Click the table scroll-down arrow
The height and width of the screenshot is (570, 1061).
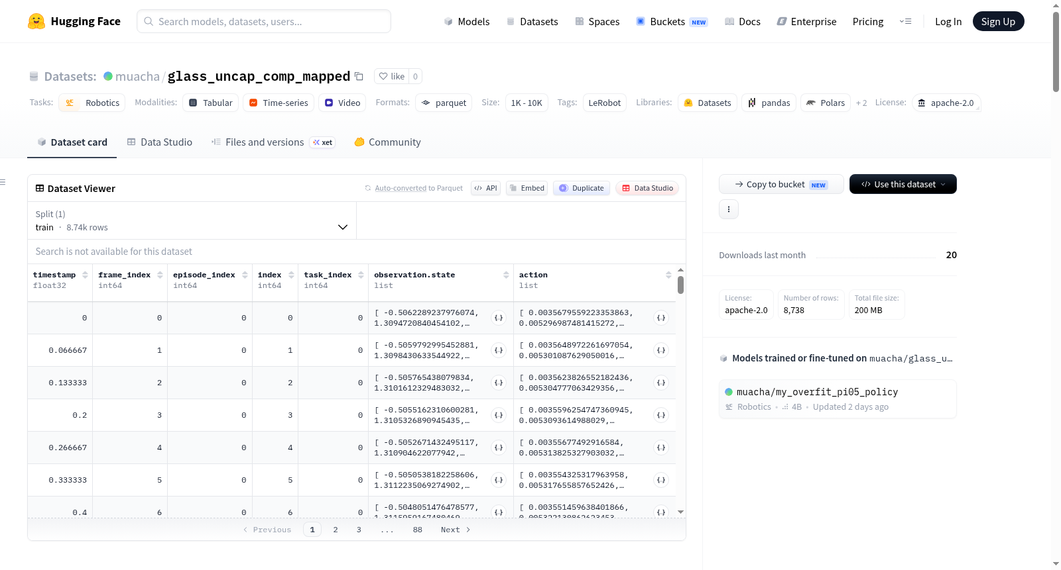[680, 512]
